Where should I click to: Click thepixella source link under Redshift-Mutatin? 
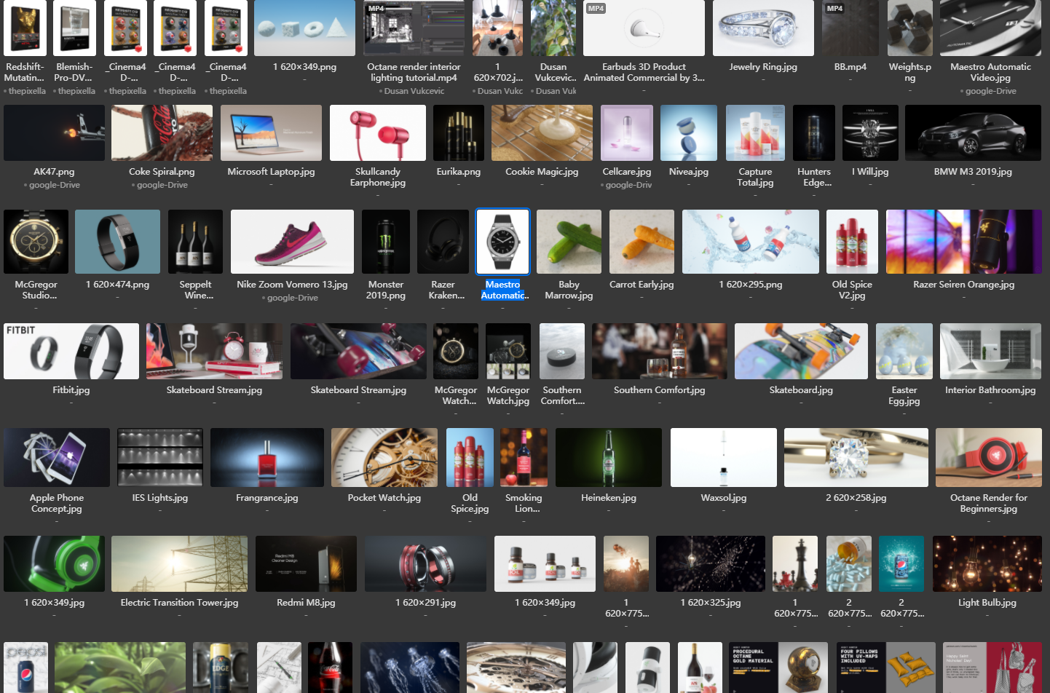pos(27,91)
